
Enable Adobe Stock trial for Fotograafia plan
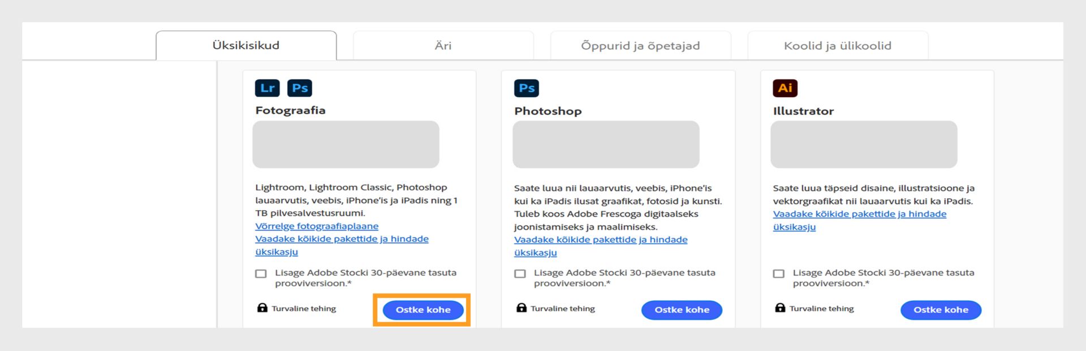tap(261, 274)
